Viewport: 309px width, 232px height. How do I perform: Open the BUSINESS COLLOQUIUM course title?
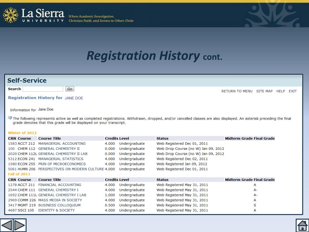pos(59,205)
